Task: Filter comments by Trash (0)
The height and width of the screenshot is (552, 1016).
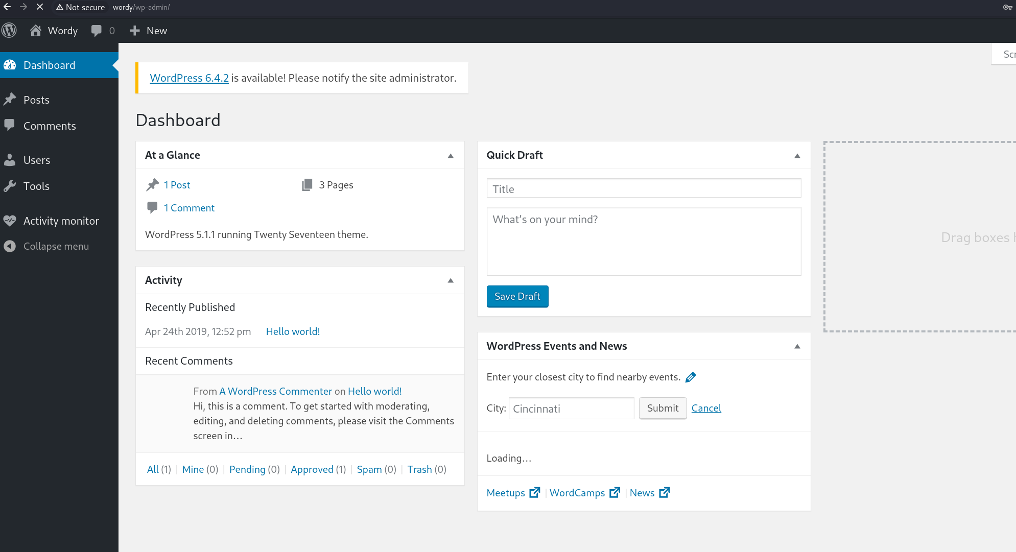Action: pyautogui.click(x=427, y=469)
